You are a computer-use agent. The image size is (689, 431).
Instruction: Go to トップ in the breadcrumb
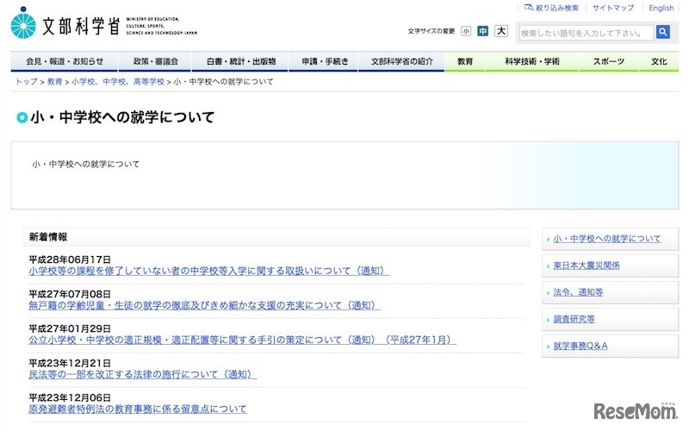point(27,81)
